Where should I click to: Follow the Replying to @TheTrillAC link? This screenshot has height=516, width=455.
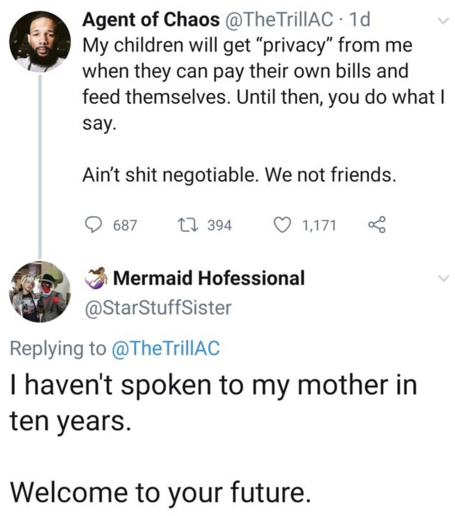pyautogui.click(x=167, y=348)
